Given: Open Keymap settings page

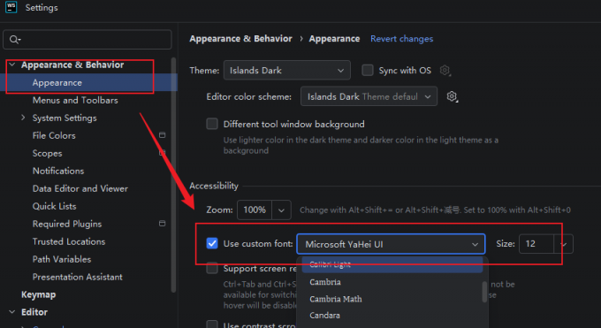Looking at the screenshot, I should click(x=38, y=294).
